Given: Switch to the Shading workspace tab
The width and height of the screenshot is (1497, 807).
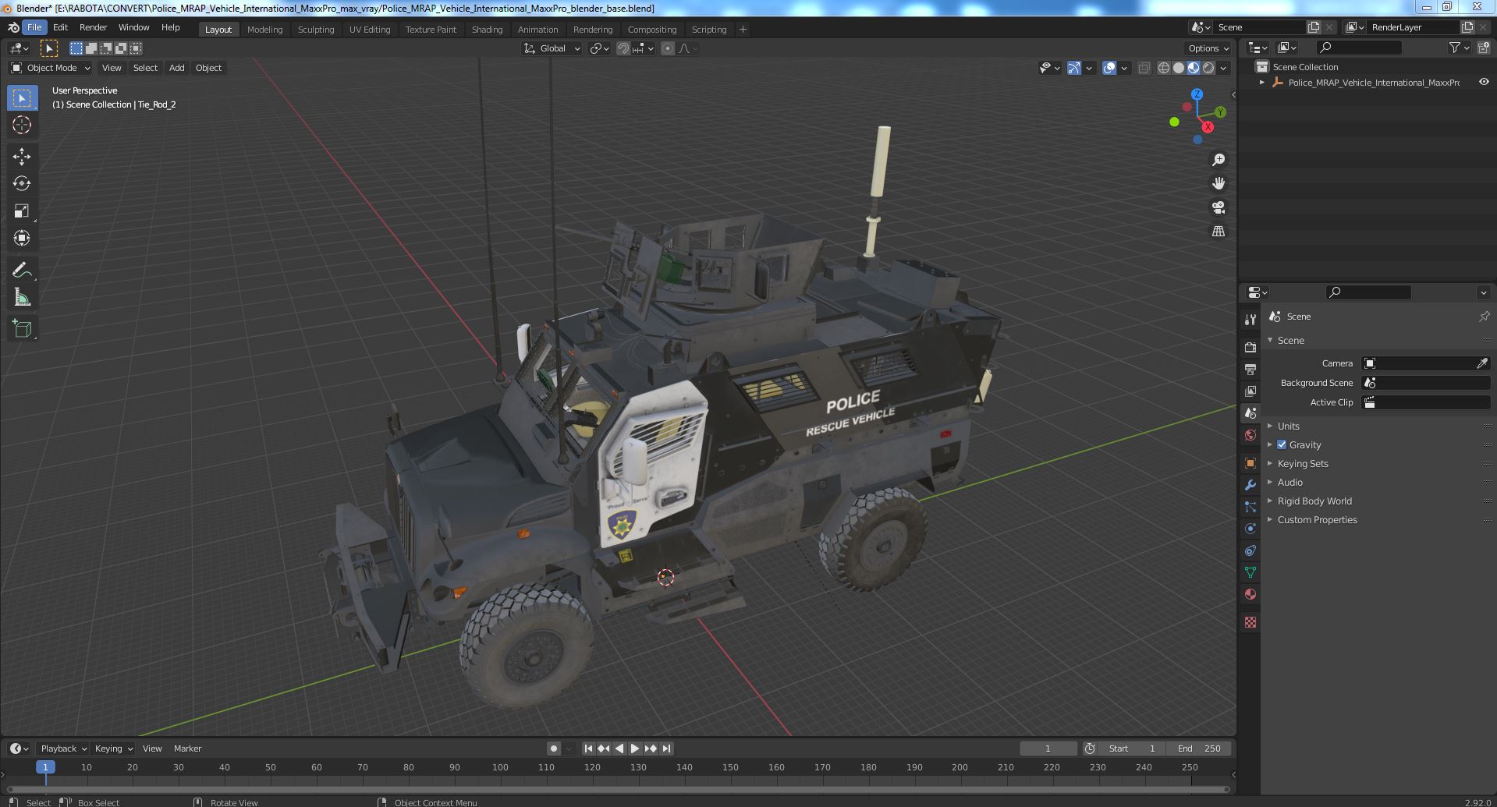Looking at the screenshot, I should point(487,30).
